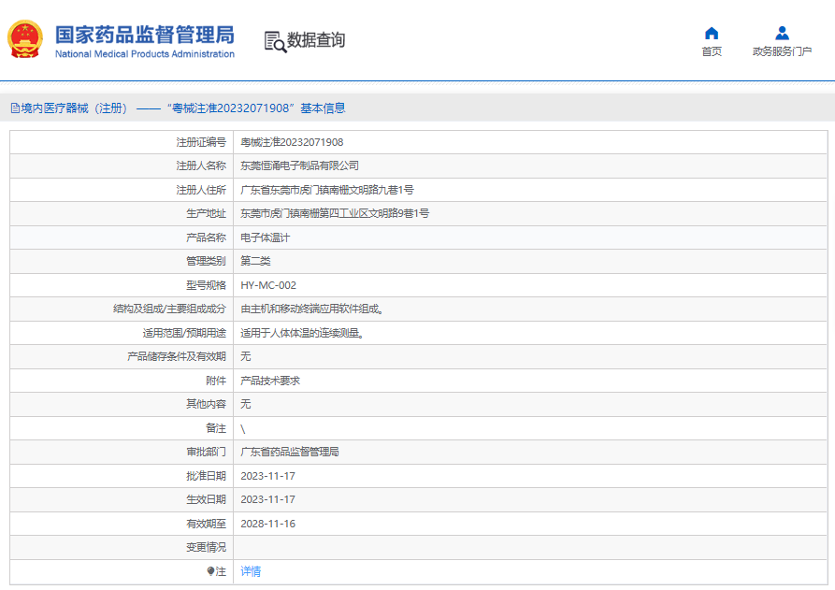Select 东莞市虎门镇南栅第四工业区文明路9巷1号 cell
This screenshot has width=835, height=590.
(x=335, y=213)
